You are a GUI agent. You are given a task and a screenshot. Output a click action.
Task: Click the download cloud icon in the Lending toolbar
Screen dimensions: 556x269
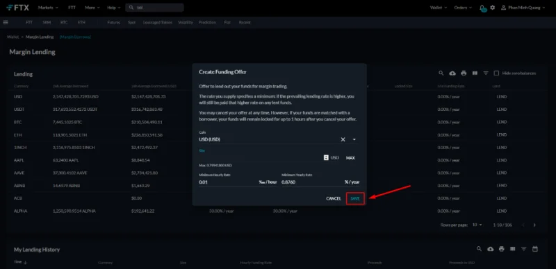point(452,73)
